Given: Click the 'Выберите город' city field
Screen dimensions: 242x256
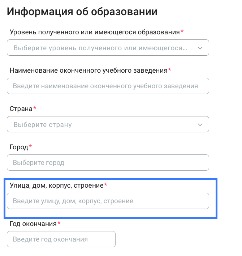Looking at the screenshot, I should 108,163.
